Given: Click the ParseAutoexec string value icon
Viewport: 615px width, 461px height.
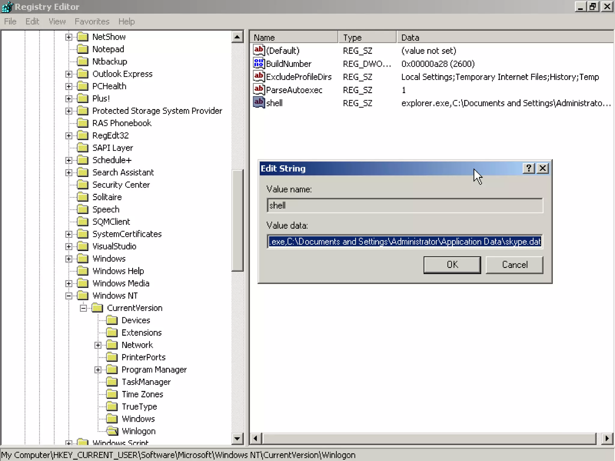Looking at the screenshot, I should point(258,89).
